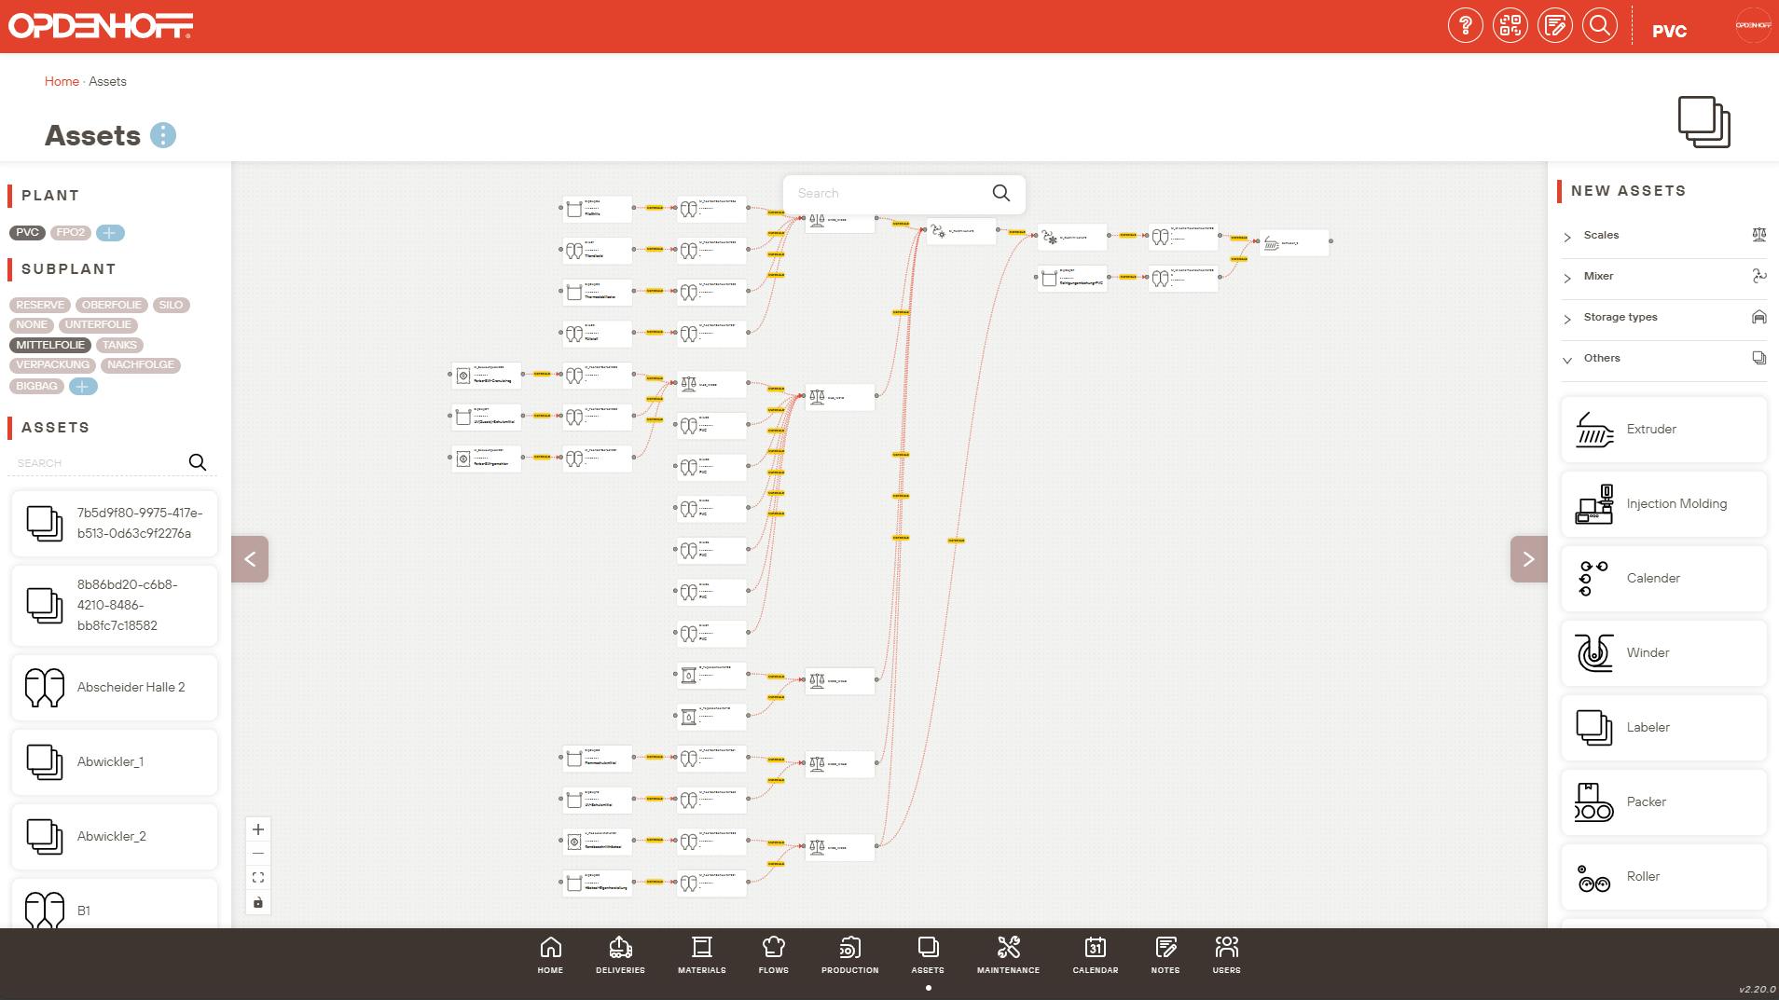Toggle the canvas lock control
The width and height of the screenshot is (1779, 1000).
[258, 902]
